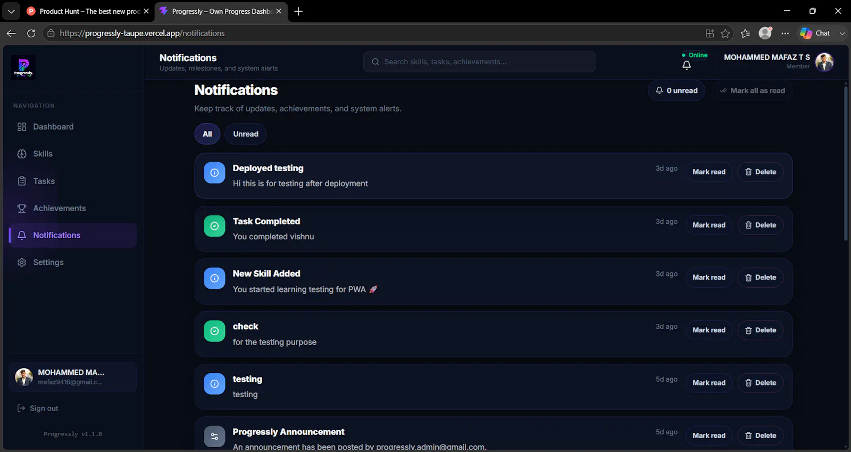This screenshot has width=851, height=452.
Task: Click the info icon on testing notification
Action: tap(214, 383)
